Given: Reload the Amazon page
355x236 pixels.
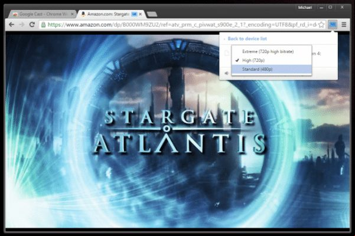Looking at the screenshot, I should point(32,24).
